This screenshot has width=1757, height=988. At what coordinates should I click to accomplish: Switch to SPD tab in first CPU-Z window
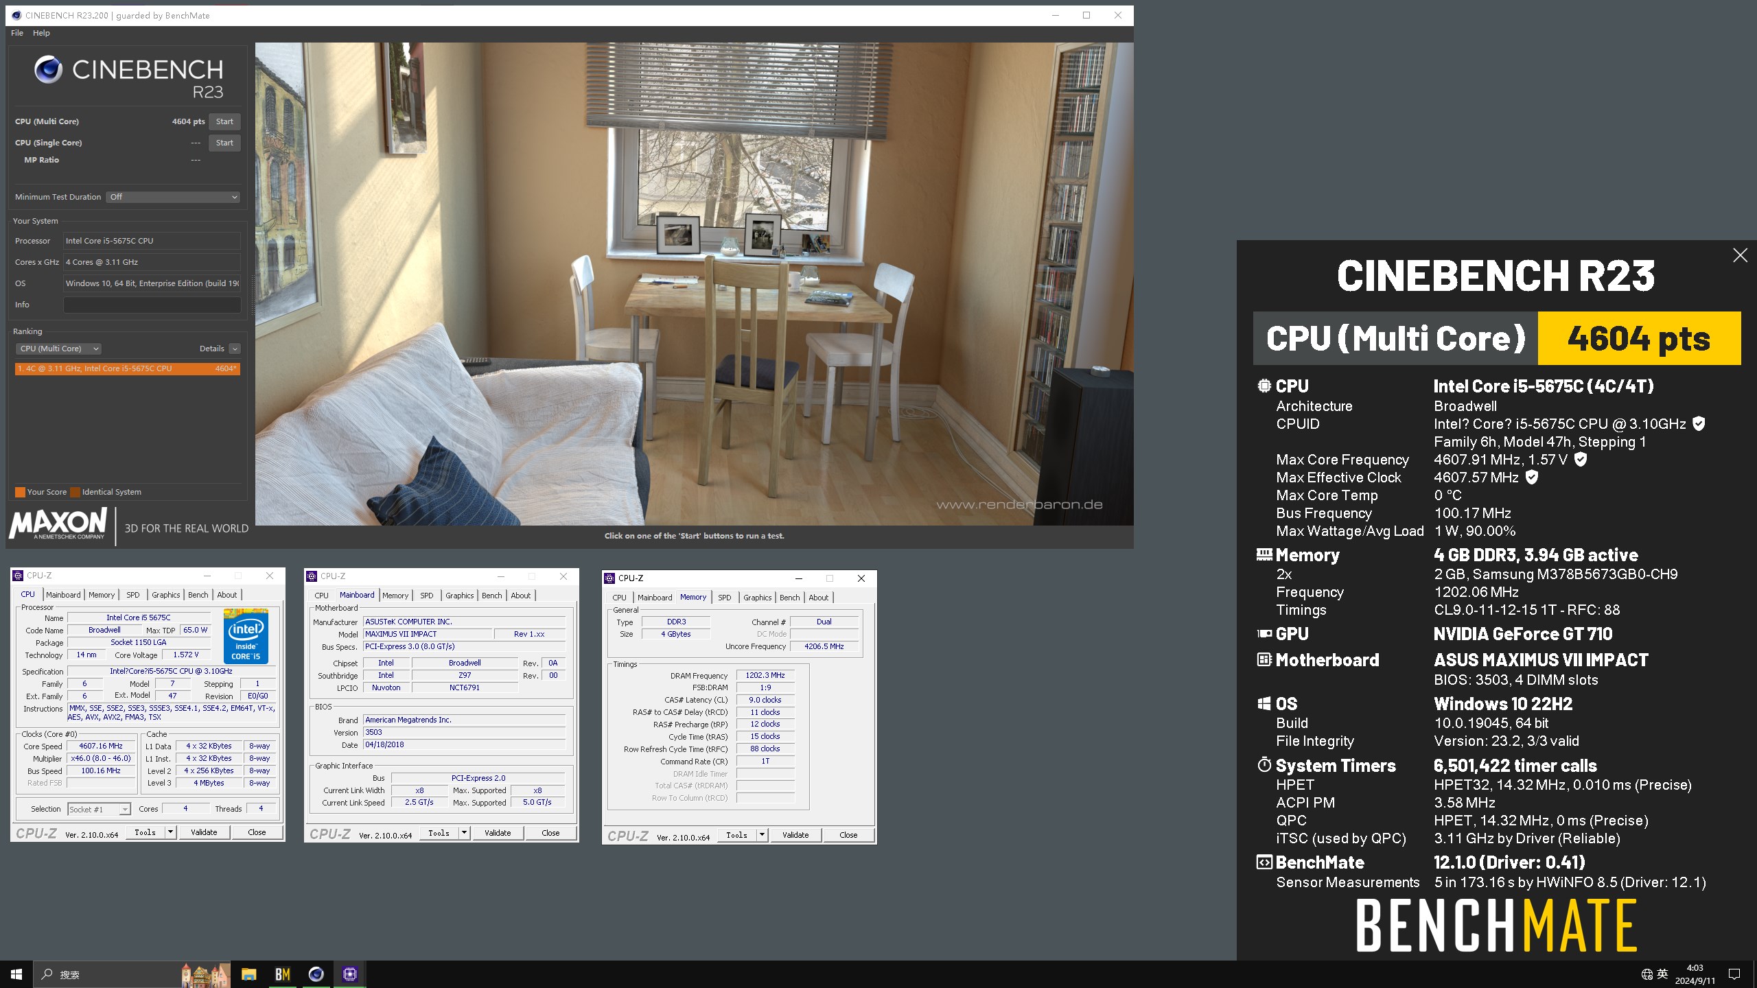(133, 595)
